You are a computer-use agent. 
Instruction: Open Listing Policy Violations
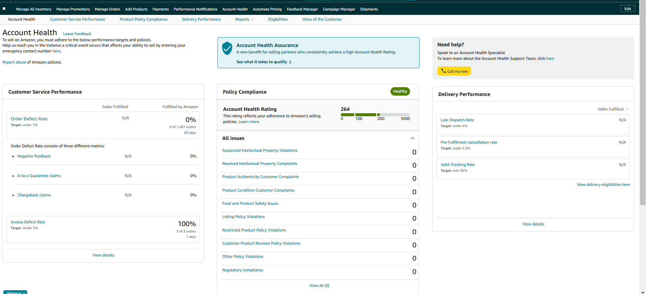coord(243,217)
